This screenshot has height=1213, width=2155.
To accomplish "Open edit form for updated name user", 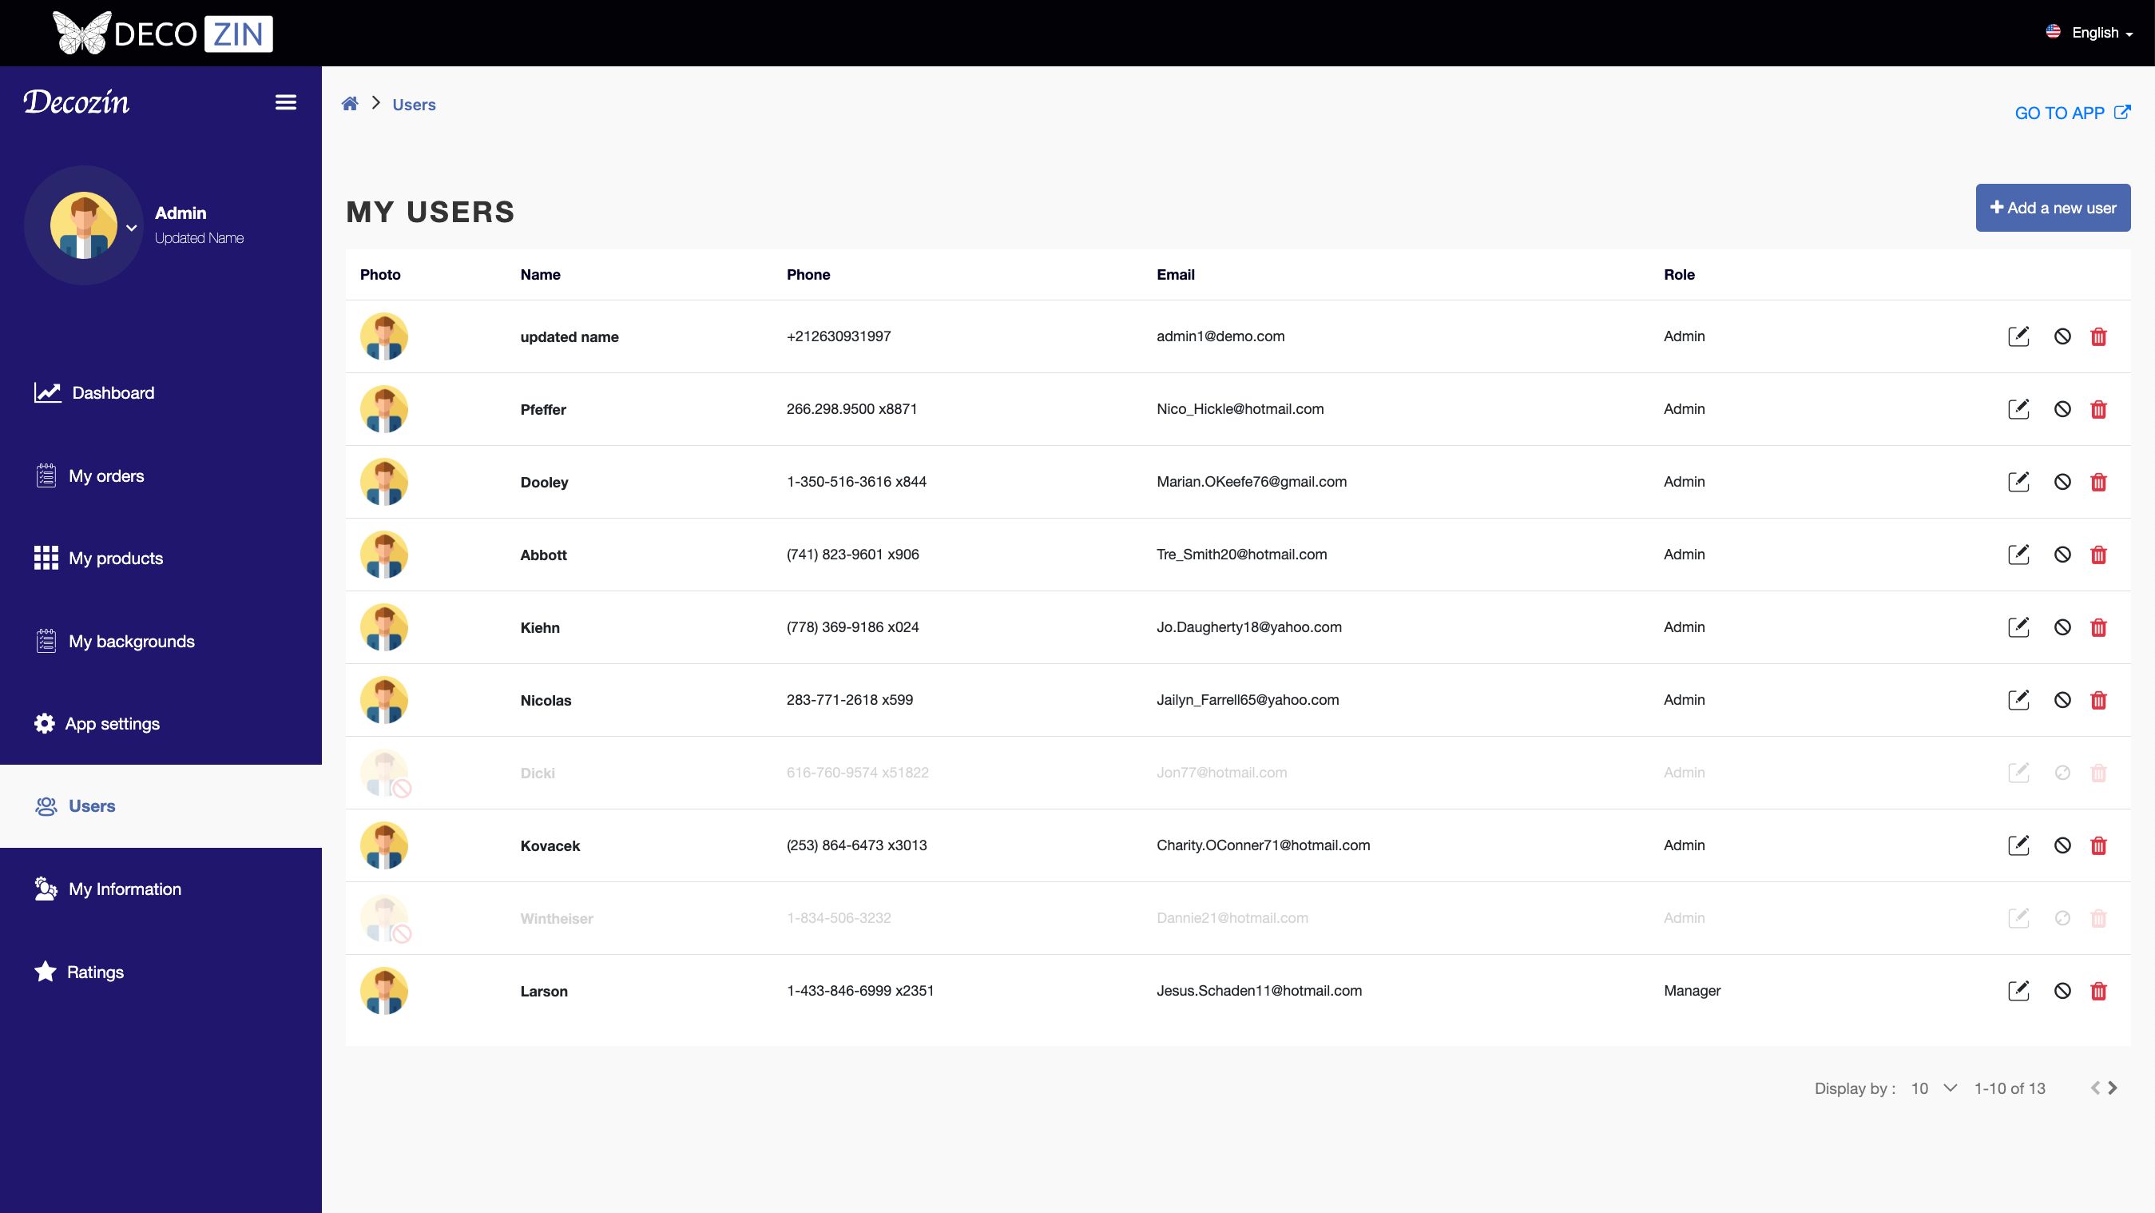I will pos(2018,336).
